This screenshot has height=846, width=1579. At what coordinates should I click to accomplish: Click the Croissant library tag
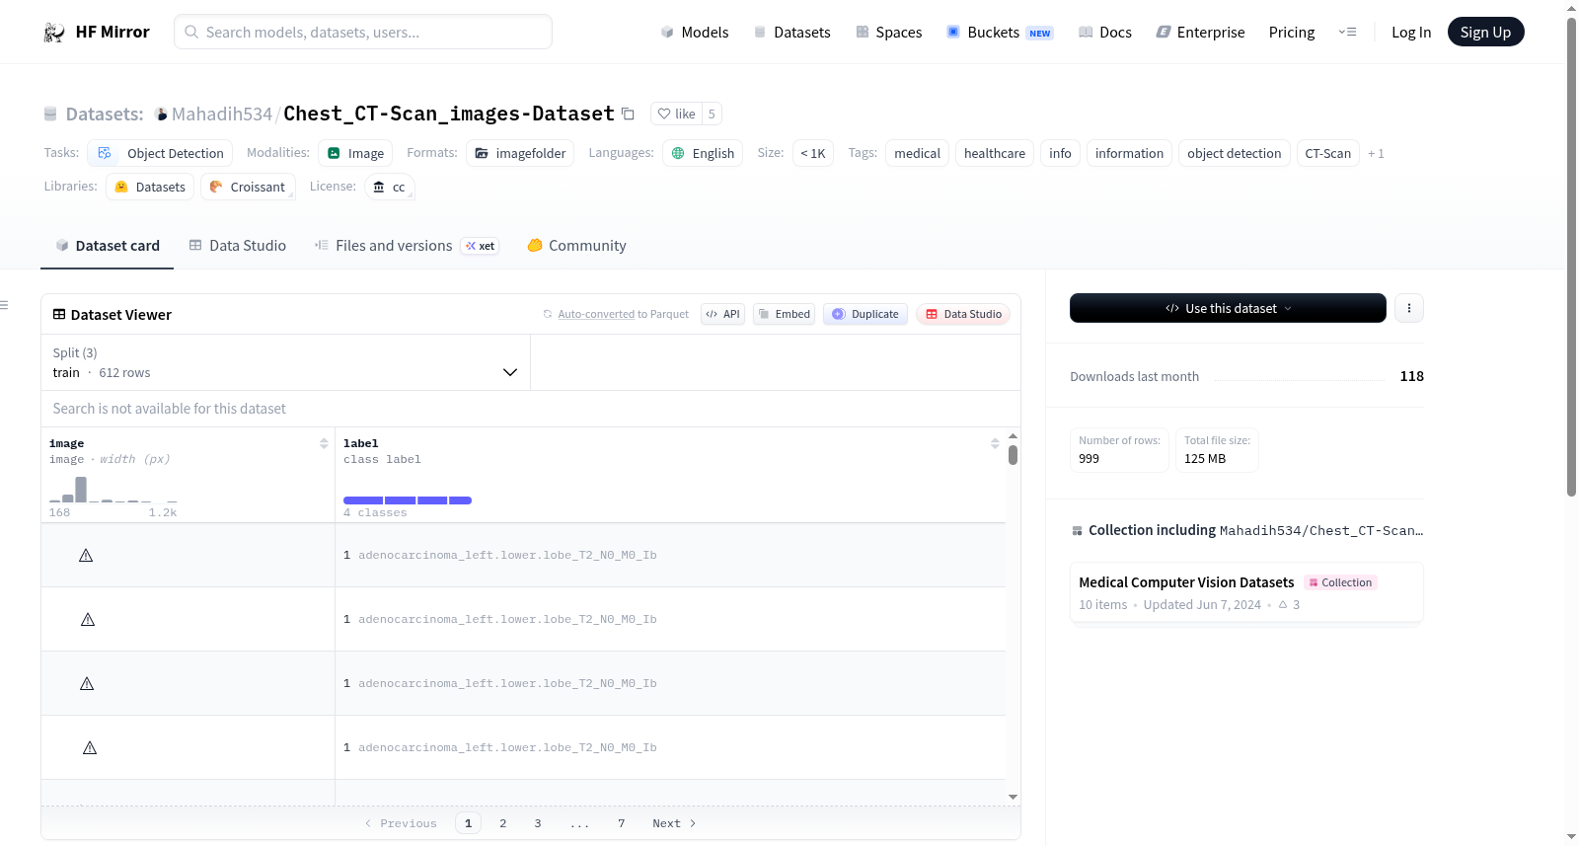coord(248,187)
